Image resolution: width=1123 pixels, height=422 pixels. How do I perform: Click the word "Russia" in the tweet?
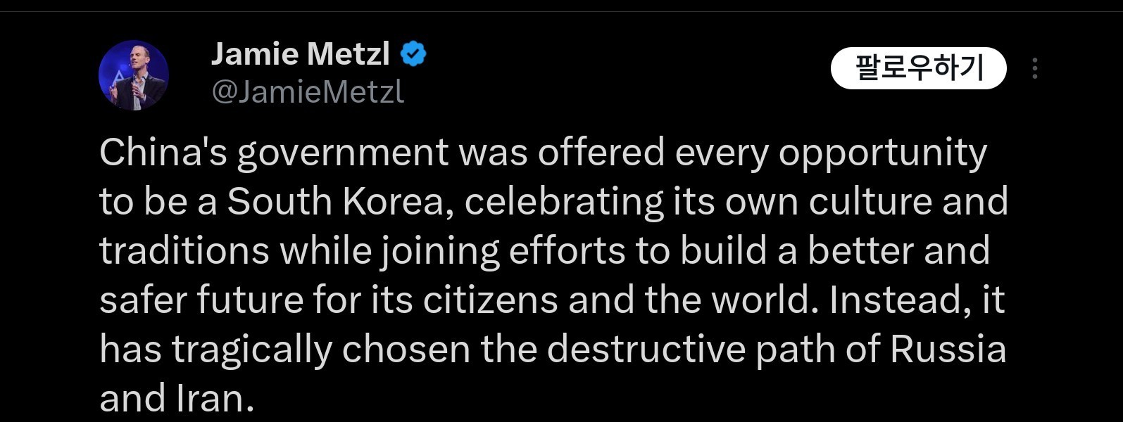[948, 350]
